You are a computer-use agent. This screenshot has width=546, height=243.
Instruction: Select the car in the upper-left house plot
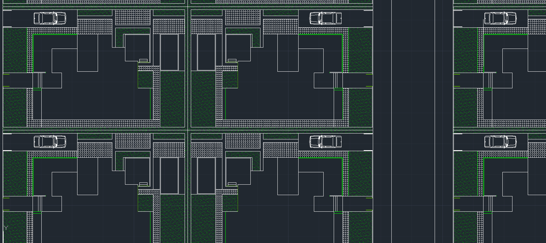pyautogui.click(x=50, y=18)
